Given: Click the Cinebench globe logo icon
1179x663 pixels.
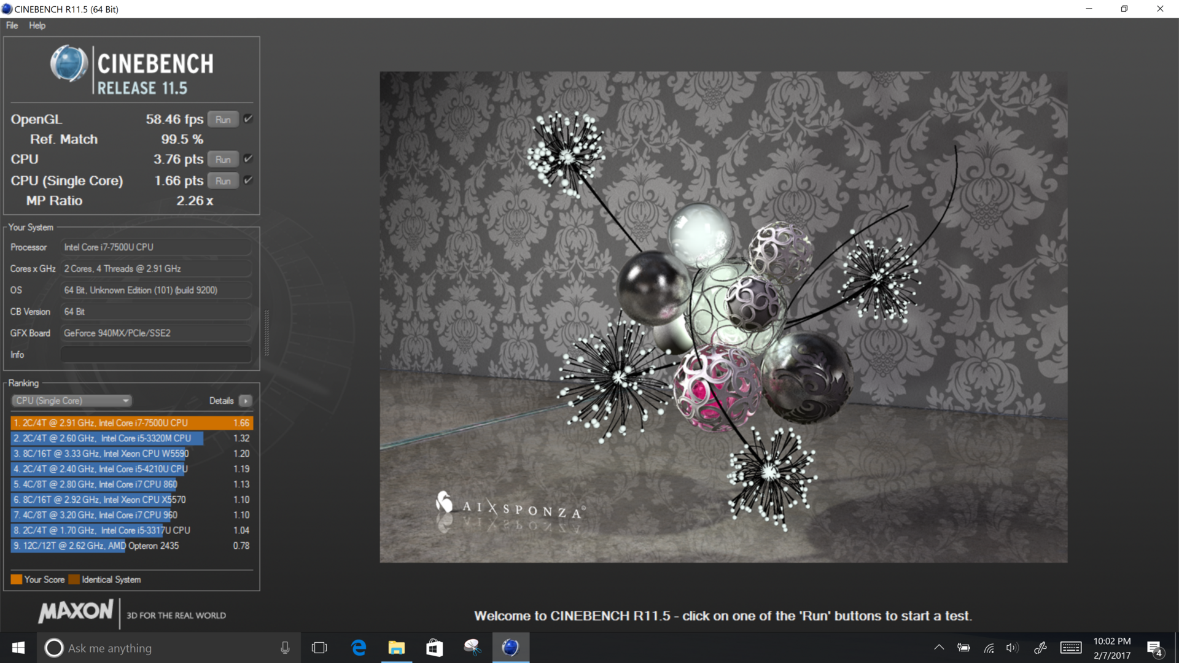Looking at the screenshot, I should pyautogui.click(x=69, y=64).
